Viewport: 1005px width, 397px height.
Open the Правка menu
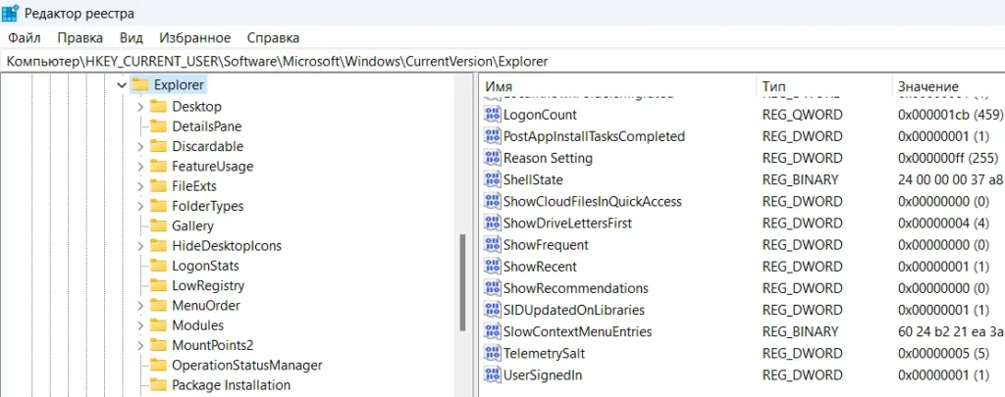tap(80, 38)
